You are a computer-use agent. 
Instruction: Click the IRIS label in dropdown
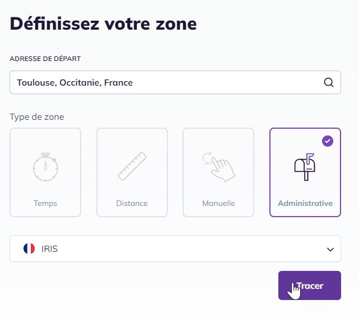(49, 249)
